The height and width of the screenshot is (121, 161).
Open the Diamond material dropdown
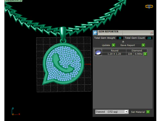pyautogui.click(x=126, y=112)
